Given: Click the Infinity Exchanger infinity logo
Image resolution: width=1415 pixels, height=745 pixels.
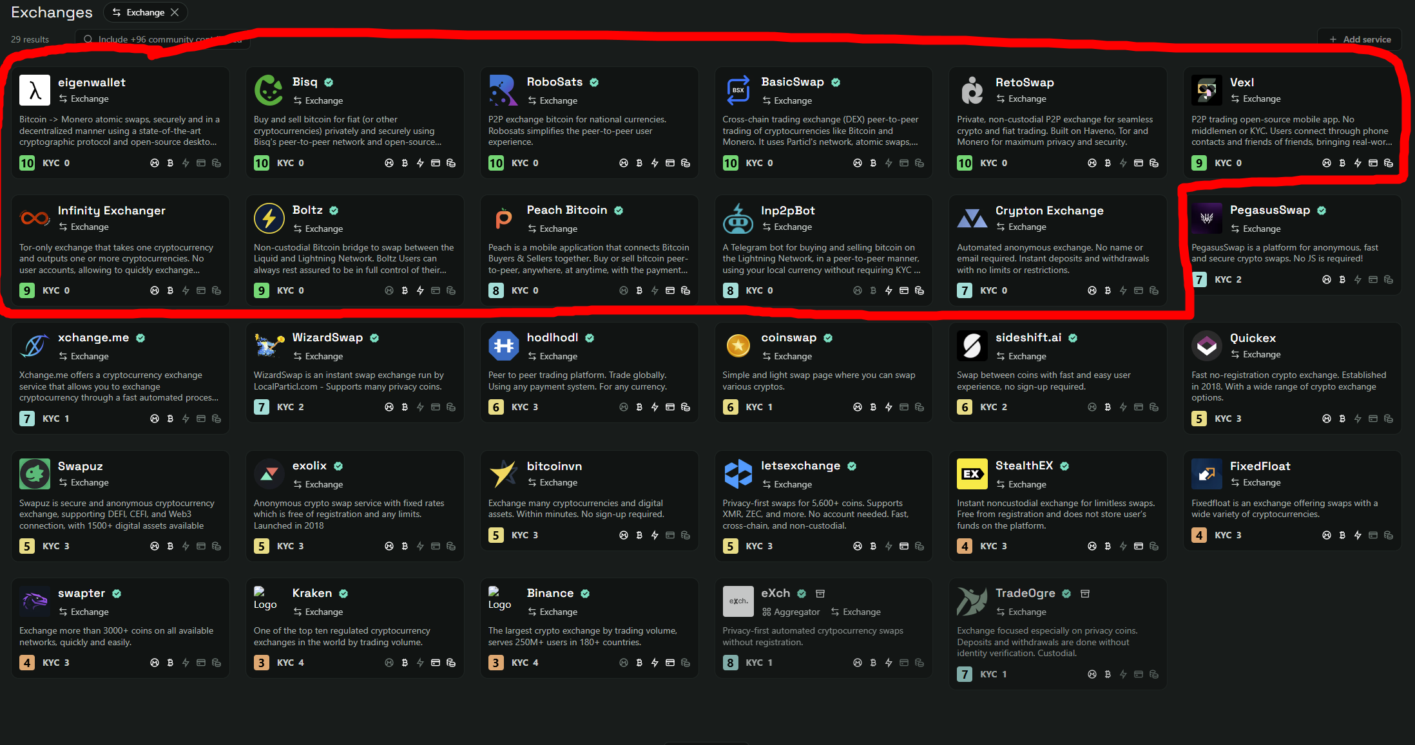Looking at the screenshot, I should click(x=35, y=218).
